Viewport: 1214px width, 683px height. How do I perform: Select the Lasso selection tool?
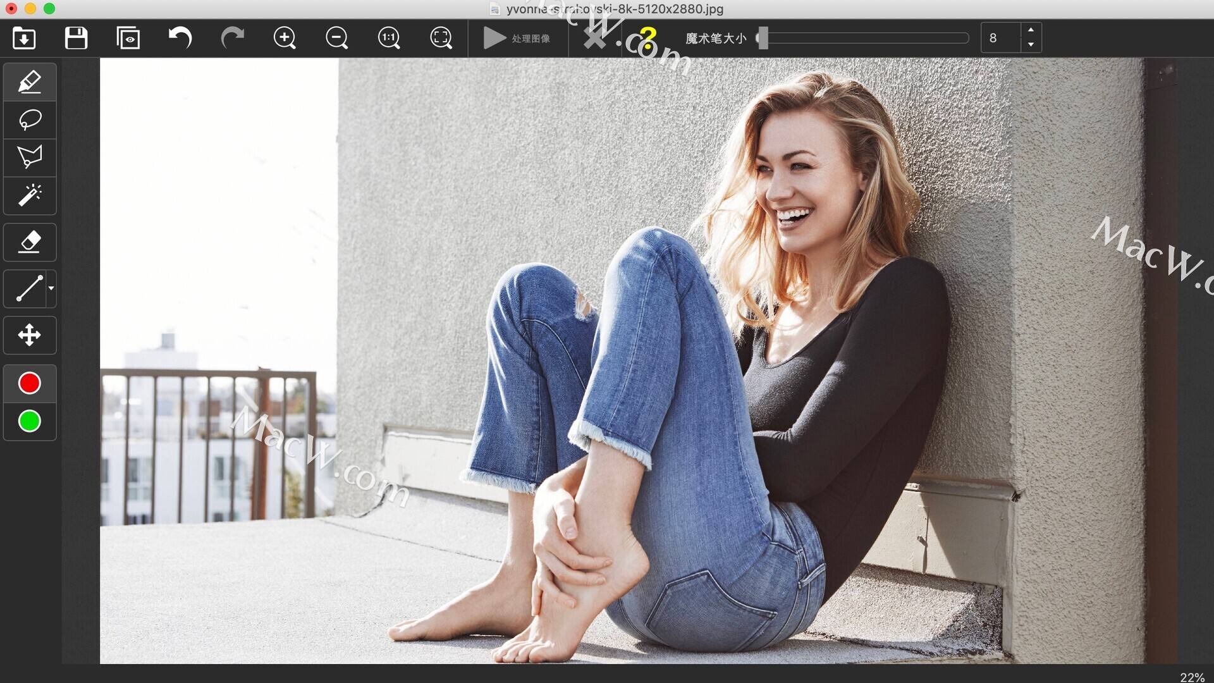coord(30,120)
